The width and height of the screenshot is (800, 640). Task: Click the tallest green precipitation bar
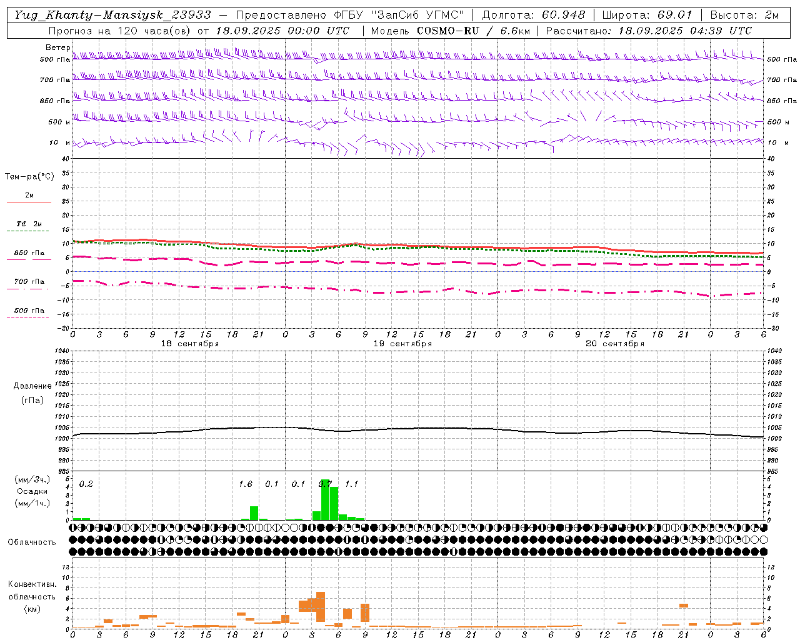click(325, 499)
